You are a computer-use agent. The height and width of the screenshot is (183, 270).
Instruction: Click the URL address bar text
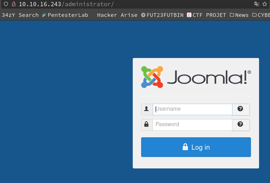(66, 4)
